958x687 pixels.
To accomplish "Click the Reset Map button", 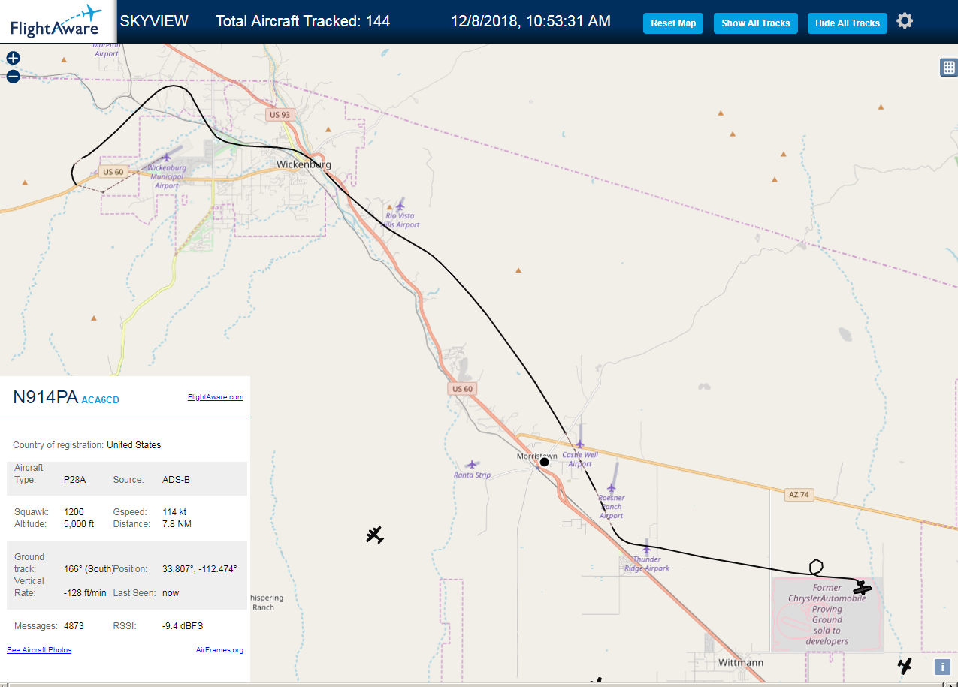I will pos(673,23).
